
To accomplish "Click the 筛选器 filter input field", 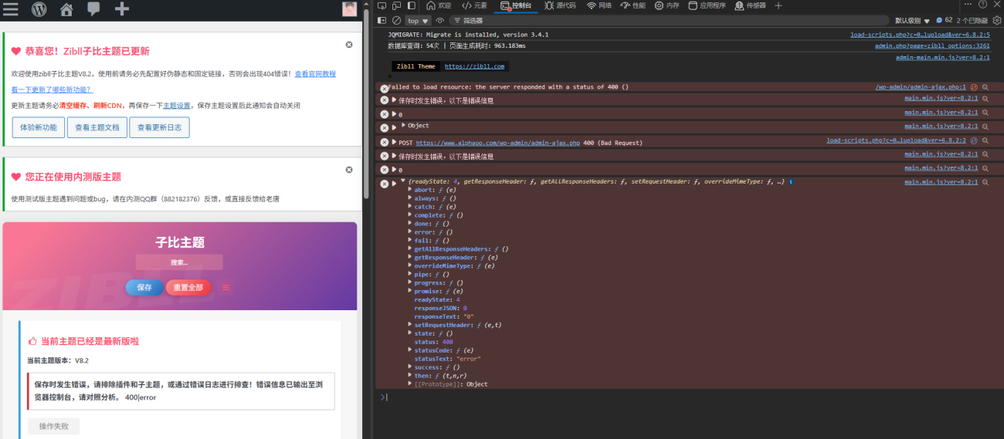I will [x=494, y=21].
